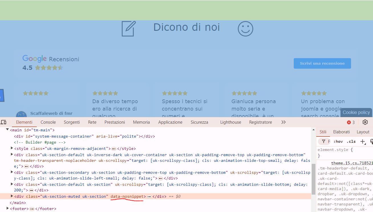Viewport: 373px width, 212px height.
Task: Click the plus icon to add new style rule
Action: [x=362, y=142]
